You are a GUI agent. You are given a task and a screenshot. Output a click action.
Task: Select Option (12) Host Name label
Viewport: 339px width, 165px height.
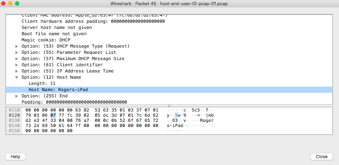click(51, 77)
